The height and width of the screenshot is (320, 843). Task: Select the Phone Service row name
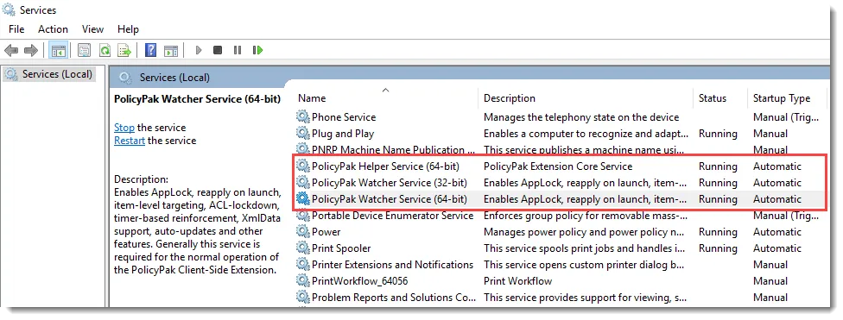(x=344, y=117)
